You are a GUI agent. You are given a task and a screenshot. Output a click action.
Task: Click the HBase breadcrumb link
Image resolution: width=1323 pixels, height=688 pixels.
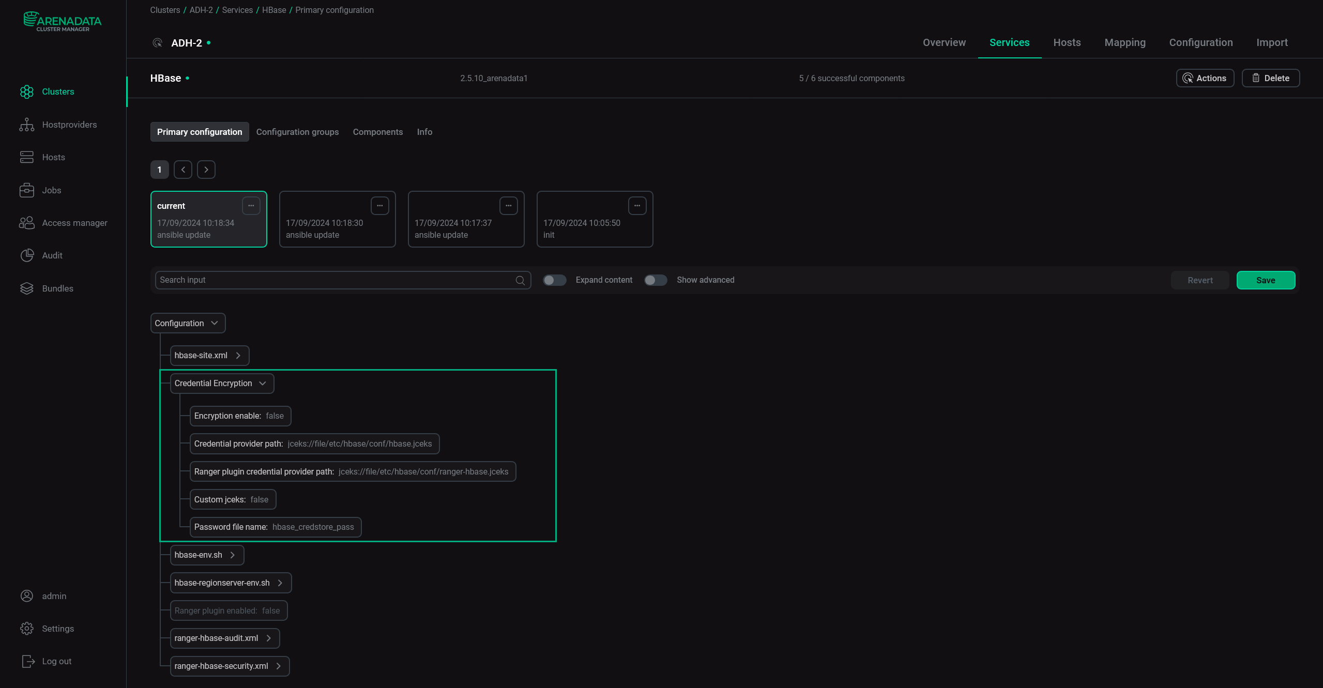[x=274, y=10]
